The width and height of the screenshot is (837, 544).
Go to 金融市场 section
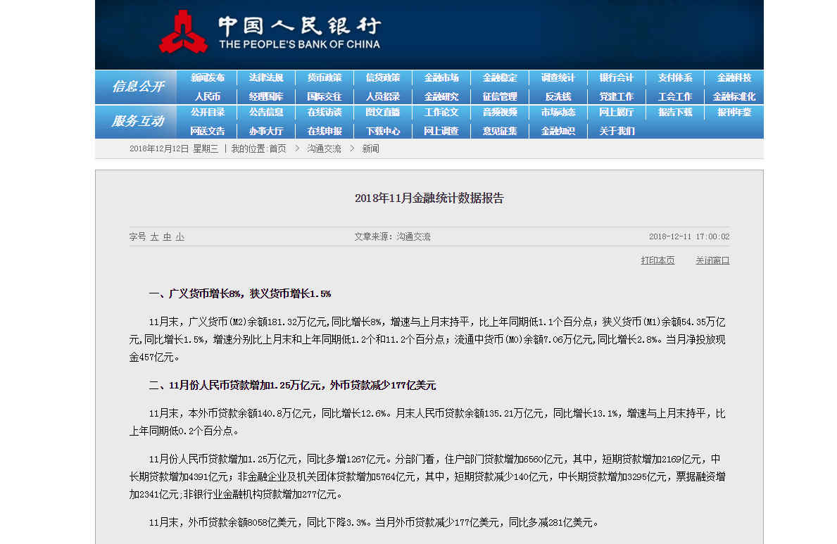click(x=441, y=78)
